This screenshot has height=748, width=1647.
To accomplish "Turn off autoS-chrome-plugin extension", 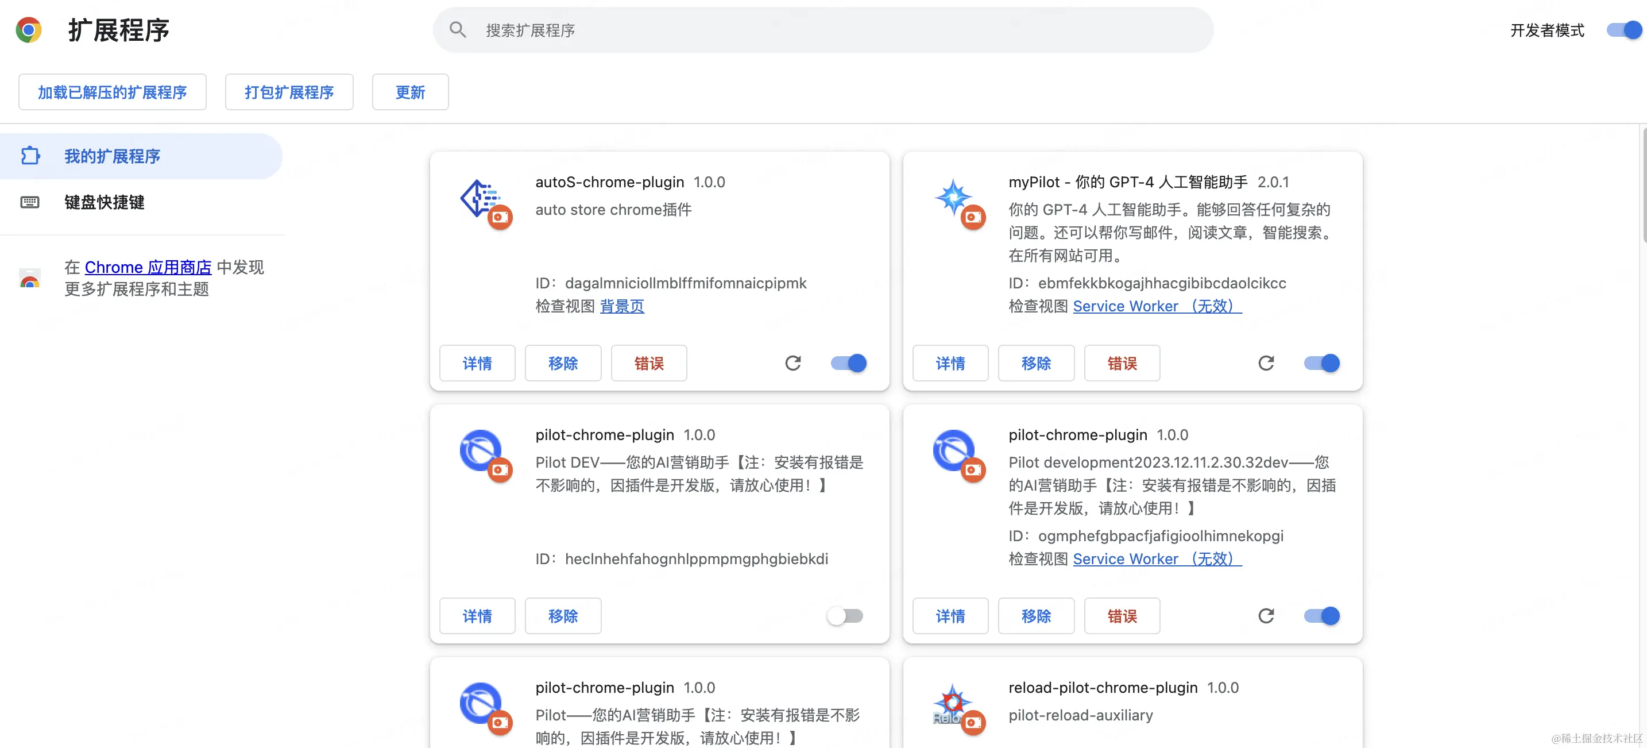I will [848, 363].
